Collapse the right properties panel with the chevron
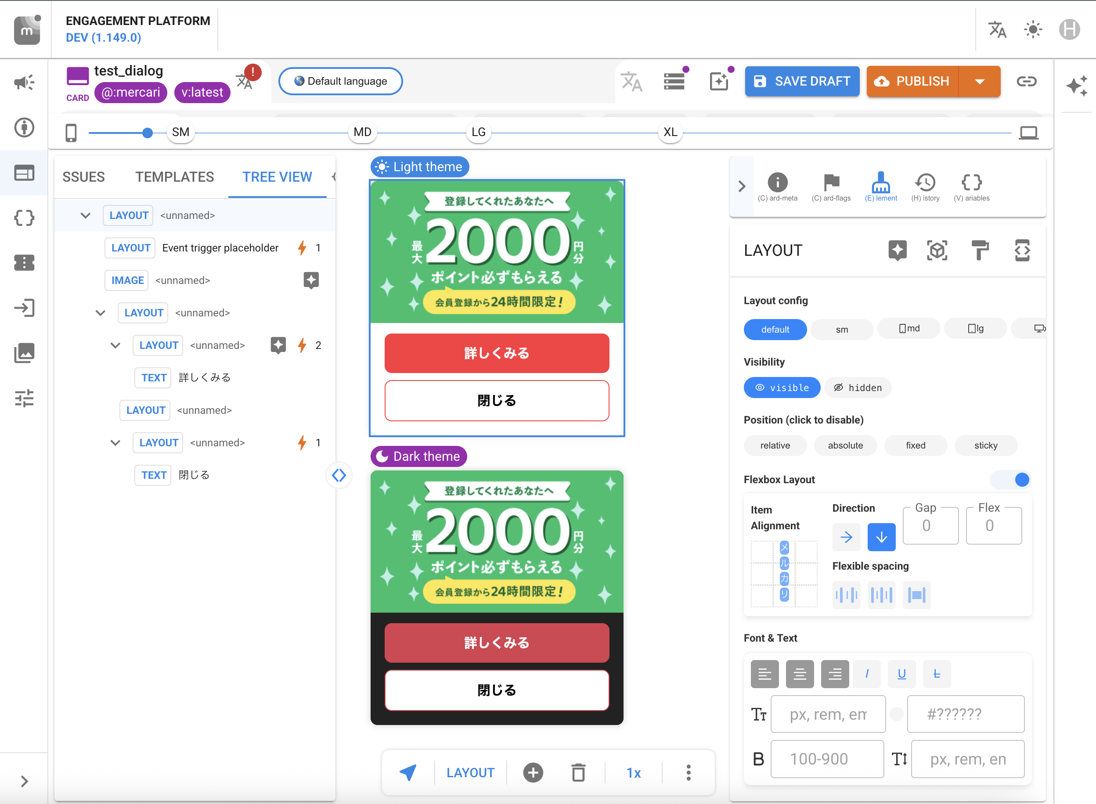Viewport: 1096px width, 804px height. 742,186
